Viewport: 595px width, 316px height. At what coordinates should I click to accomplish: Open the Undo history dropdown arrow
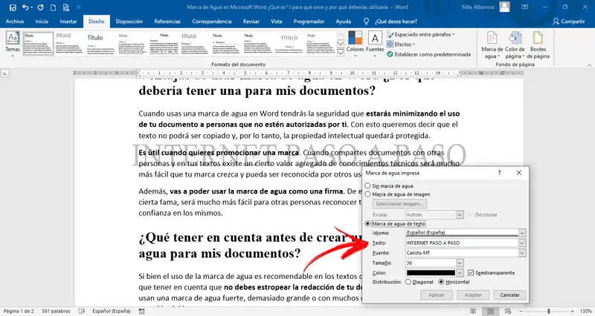tap(31, 7)
